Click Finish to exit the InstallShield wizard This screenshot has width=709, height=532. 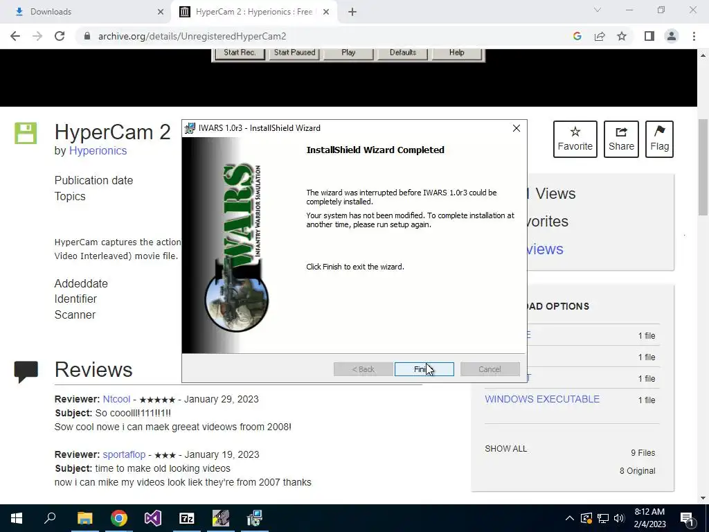(x=424, y=369)
